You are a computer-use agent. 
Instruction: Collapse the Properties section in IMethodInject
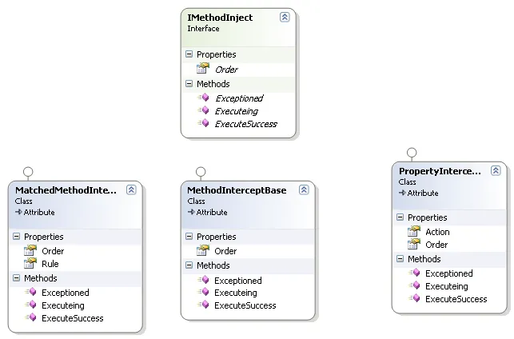pyautogui.click(x=189, y=54)
